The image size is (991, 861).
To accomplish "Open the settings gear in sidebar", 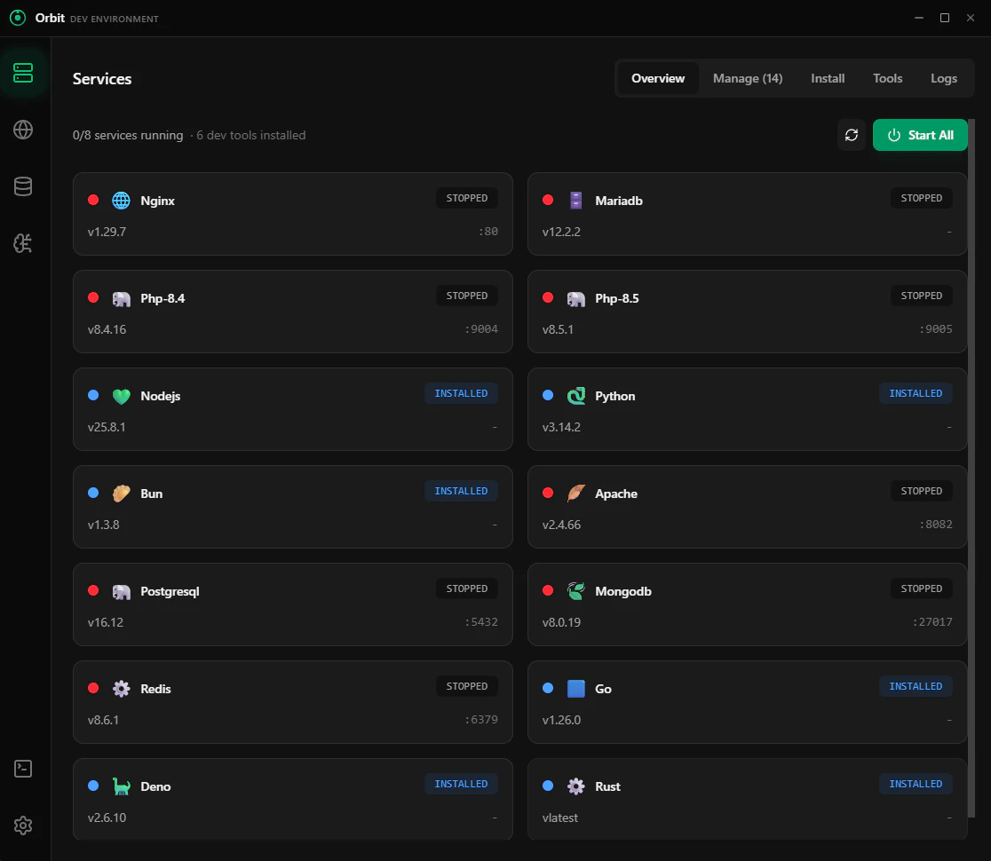I will [x=23, y=825].
